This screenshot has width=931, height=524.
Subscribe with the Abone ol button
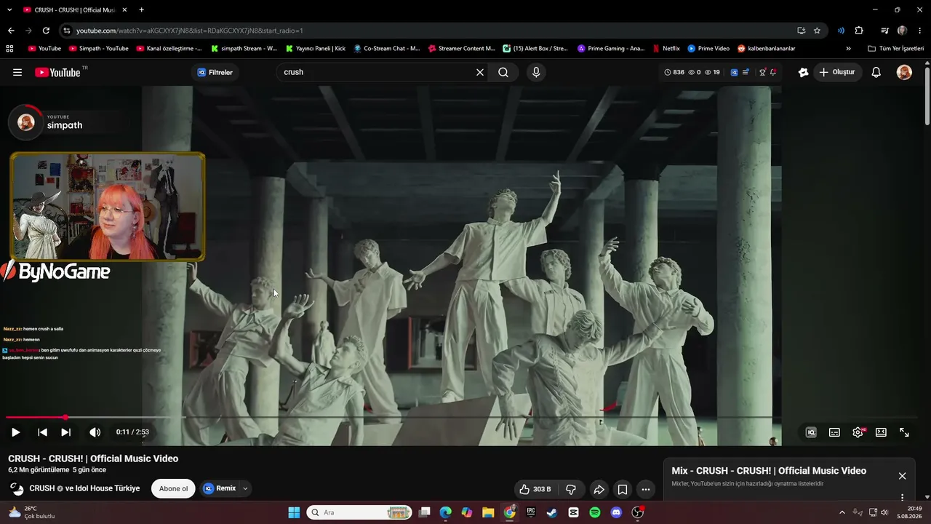coord(174,488)
